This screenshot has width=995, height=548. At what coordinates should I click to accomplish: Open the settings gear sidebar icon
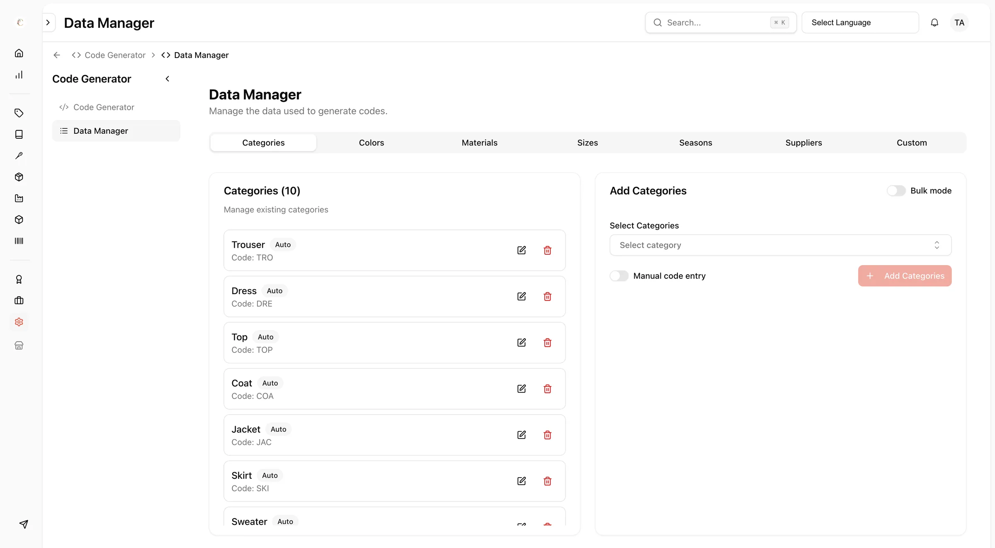19,322
